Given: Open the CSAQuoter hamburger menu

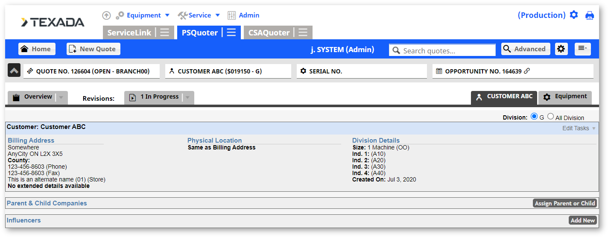Looking at the screenshot, I should [x=303, y=32].
